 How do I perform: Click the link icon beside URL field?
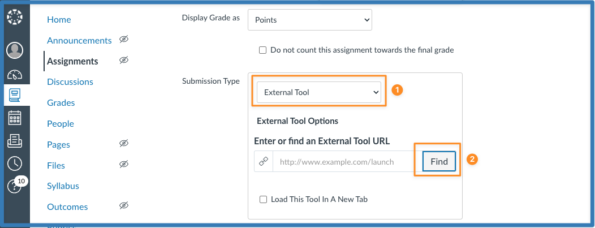[263, 162]
